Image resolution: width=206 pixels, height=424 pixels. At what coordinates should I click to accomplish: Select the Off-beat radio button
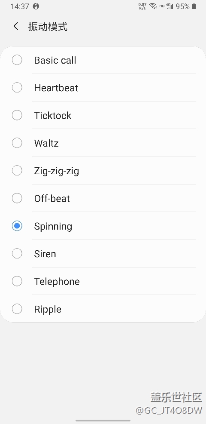pyautogui.click(x=17, y=198)
